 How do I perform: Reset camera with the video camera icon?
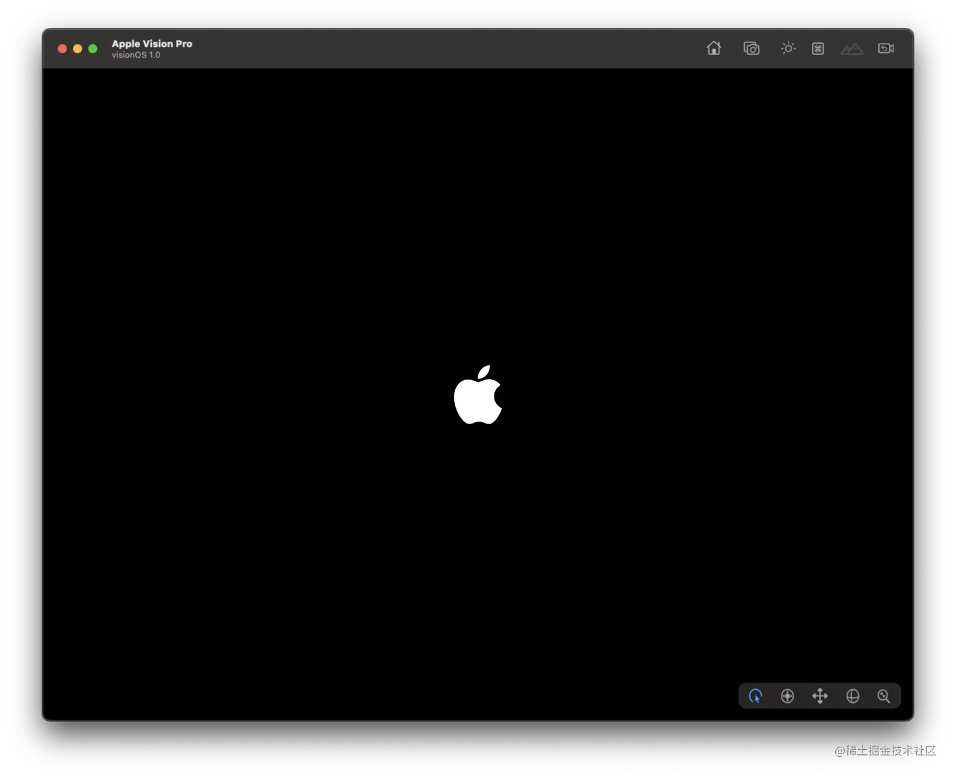pyautogui.click(x=886, y=48)
